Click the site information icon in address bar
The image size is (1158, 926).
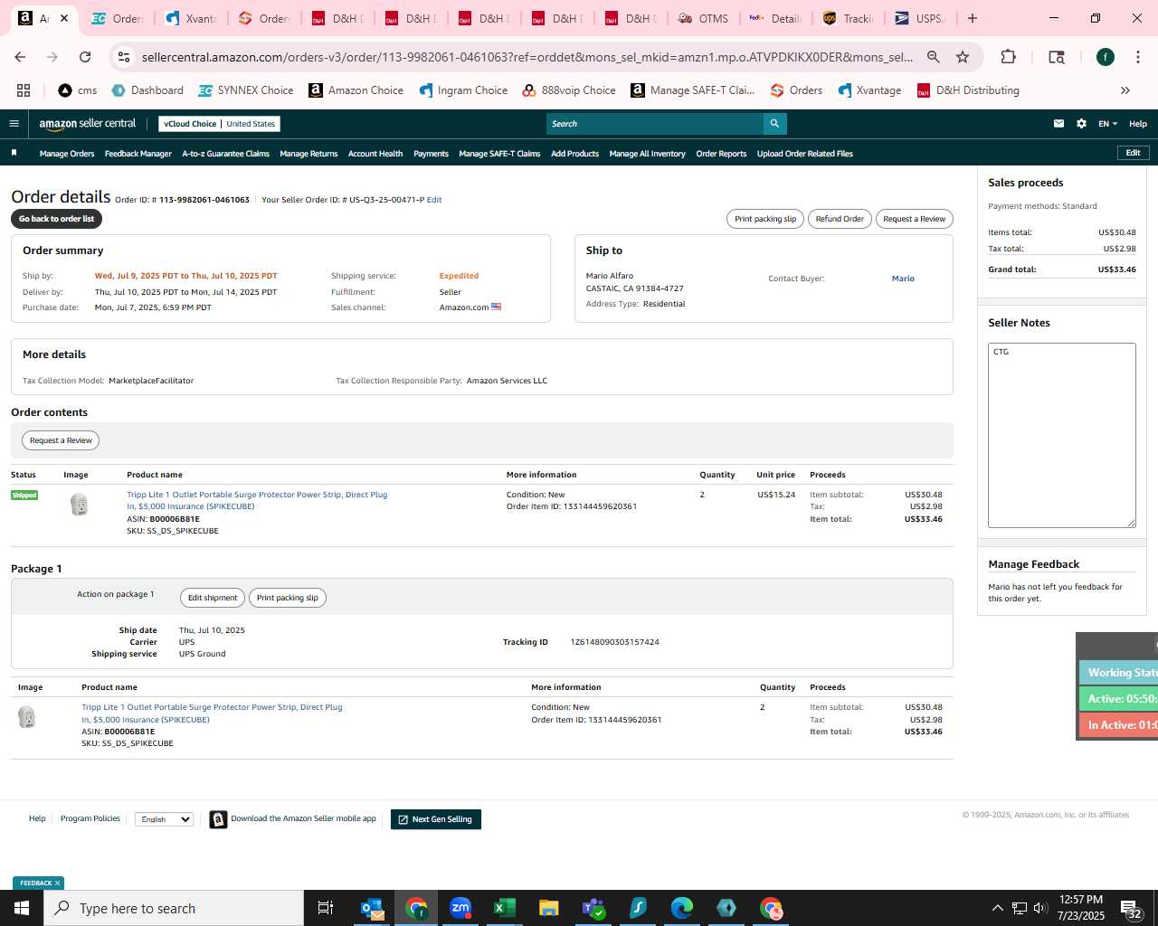(x=124, y=57)
